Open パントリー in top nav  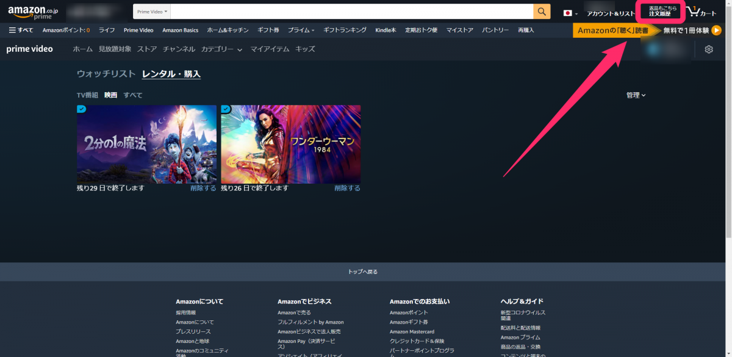[496, 30]
